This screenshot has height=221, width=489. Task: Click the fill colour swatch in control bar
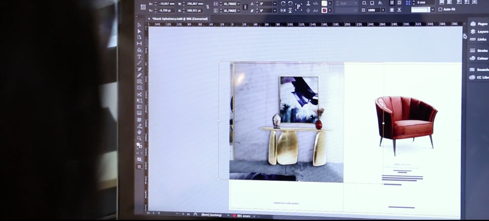point(324,4)
